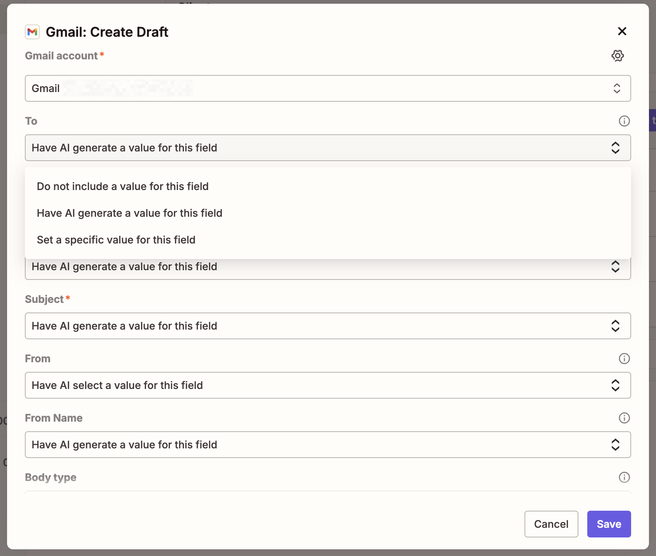Click the chevron icon on From Name field
The width and height of the screenshot is (656, 556).
pos(616,445)
